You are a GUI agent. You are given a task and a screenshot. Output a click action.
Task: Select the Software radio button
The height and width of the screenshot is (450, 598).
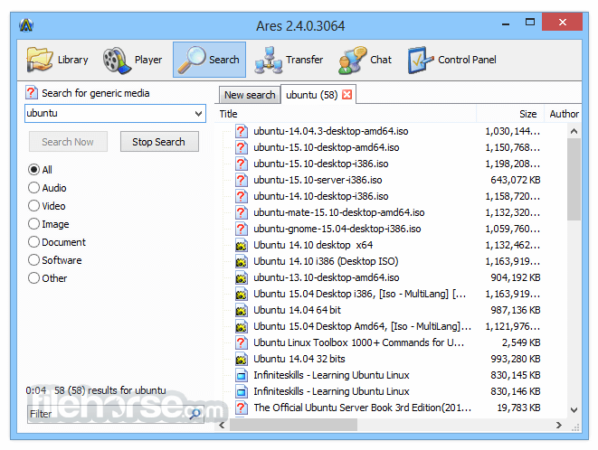point(34,260)
